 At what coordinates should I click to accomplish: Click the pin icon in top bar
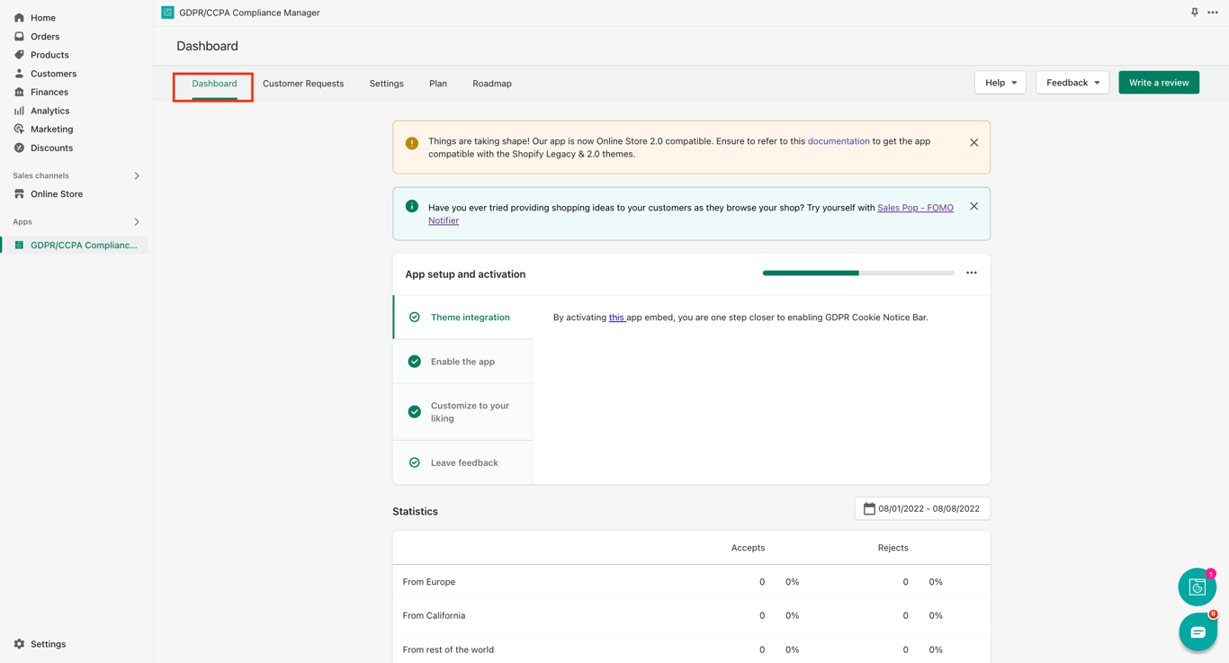coord(1194,13)
